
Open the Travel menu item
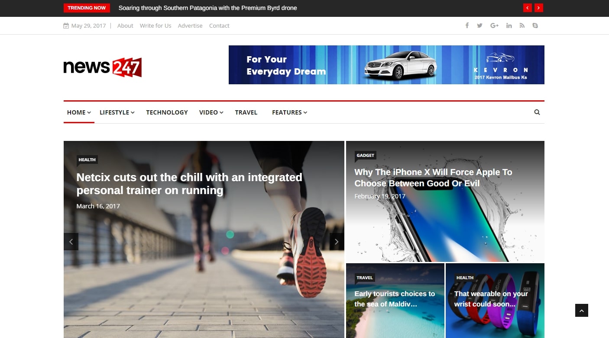click(x=246, y=112)
